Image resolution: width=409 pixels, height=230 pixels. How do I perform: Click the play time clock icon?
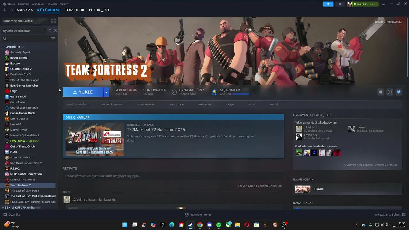click(x=174, y=92)
